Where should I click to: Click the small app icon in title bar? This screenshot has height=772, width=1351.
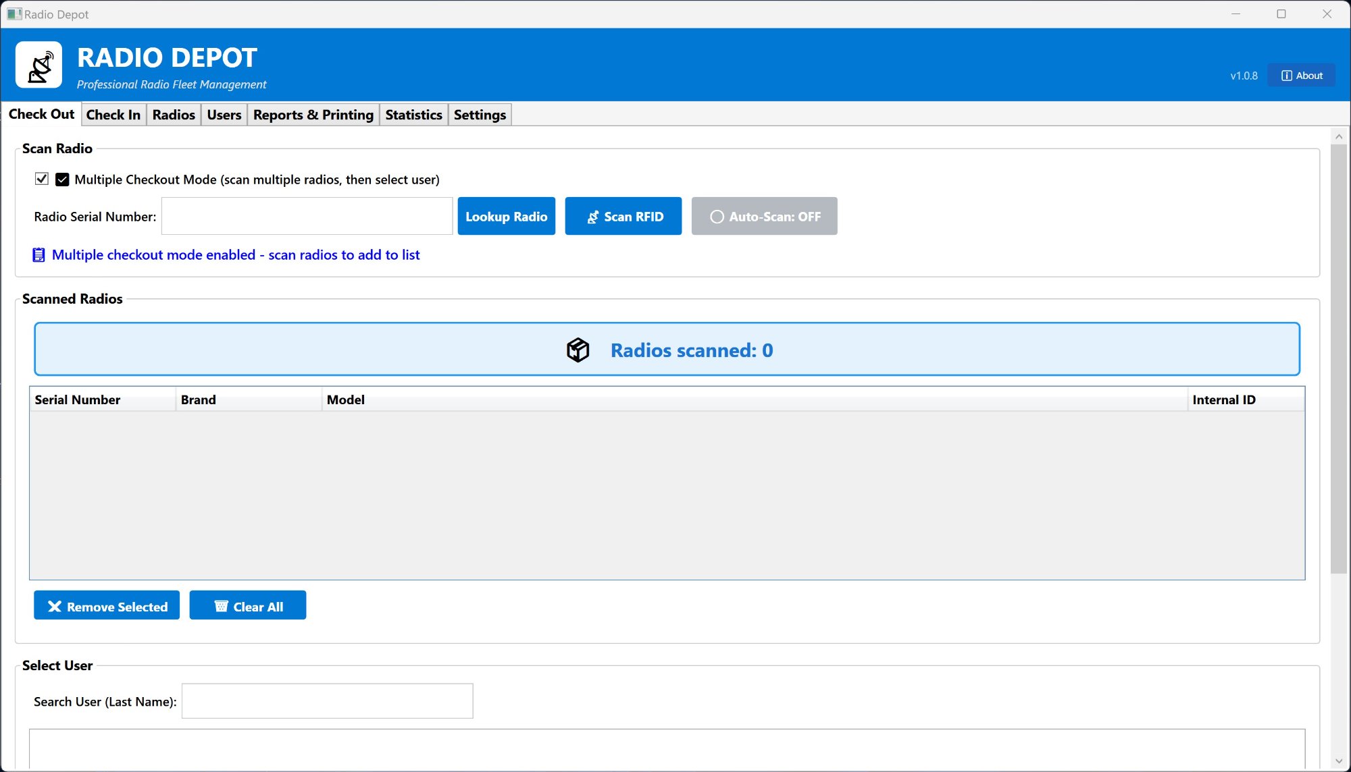point(14,14)
